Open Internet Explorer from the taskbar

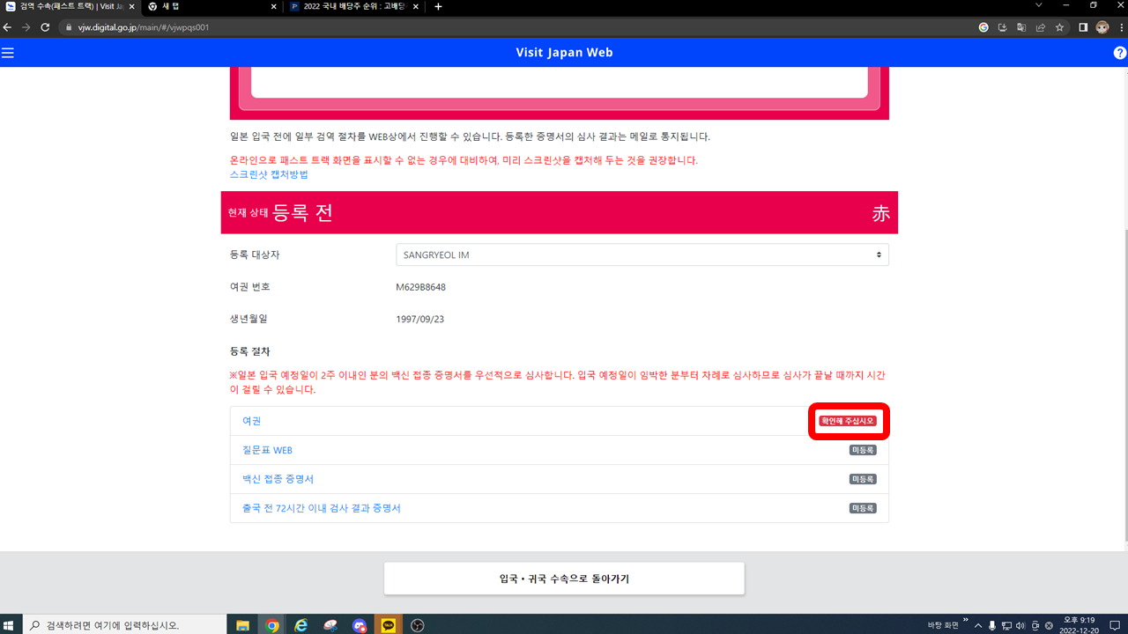[x=301, y=625]
